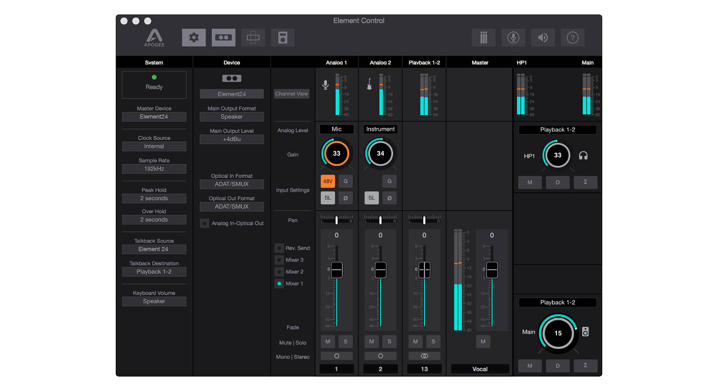Open Optical Out Format dropdown
This screenshot has width=718, height=391.
(x=232, y=206)
